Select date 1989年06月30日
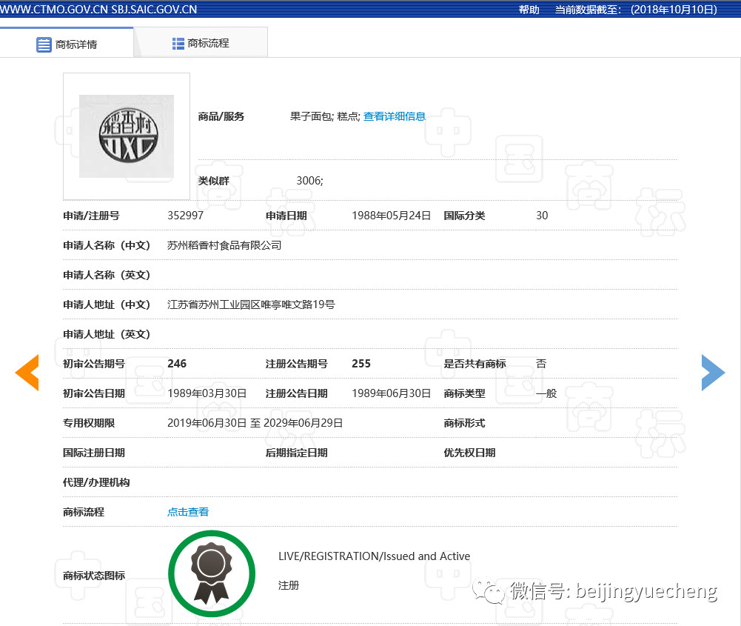Viewport: 741px width, 626px height. (x=392, y=393)
